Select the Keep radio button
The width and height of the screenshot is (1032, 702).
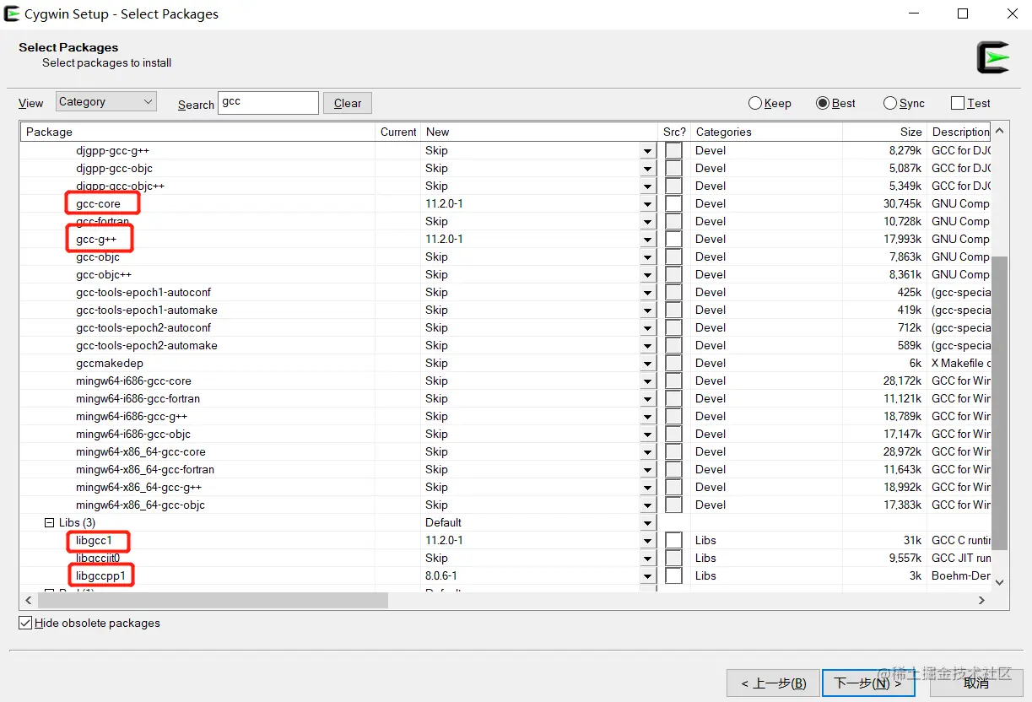(770, 103)
